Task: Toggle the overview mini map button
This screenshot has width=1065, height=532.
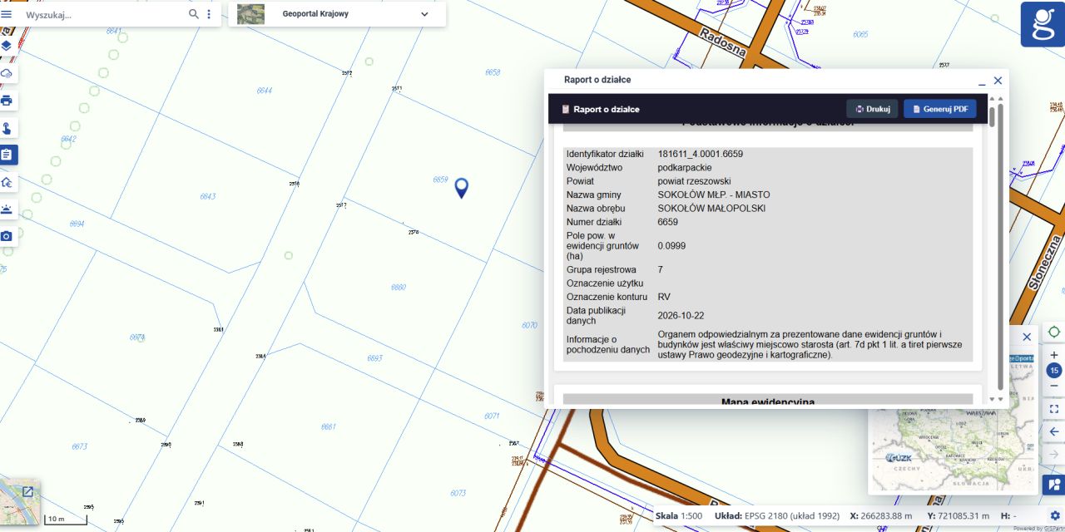Action: (x=1054, y=485)
